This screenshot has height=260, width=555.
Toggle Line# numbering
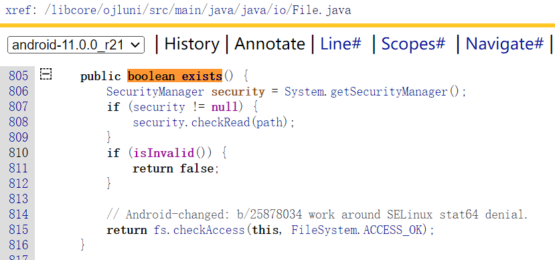[x=341, y=44]
